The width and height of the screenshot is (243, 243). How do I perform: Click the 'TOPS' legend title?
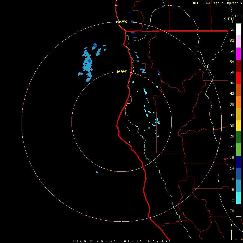(237, 16)
